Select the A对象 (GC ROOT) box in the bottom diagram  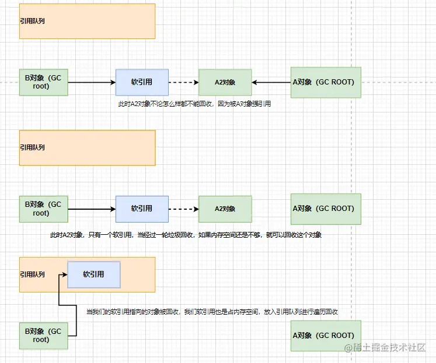pos(326,336)
